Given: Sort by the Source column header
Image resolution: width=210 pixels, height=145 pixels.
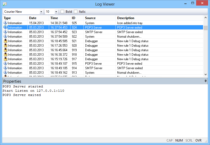Looking at the screenshot, I should click(100, 18).
